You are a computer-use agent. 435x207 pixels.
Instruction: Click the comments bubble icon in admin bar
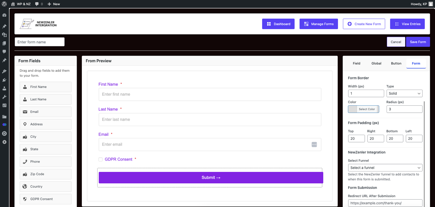[37, 4]
